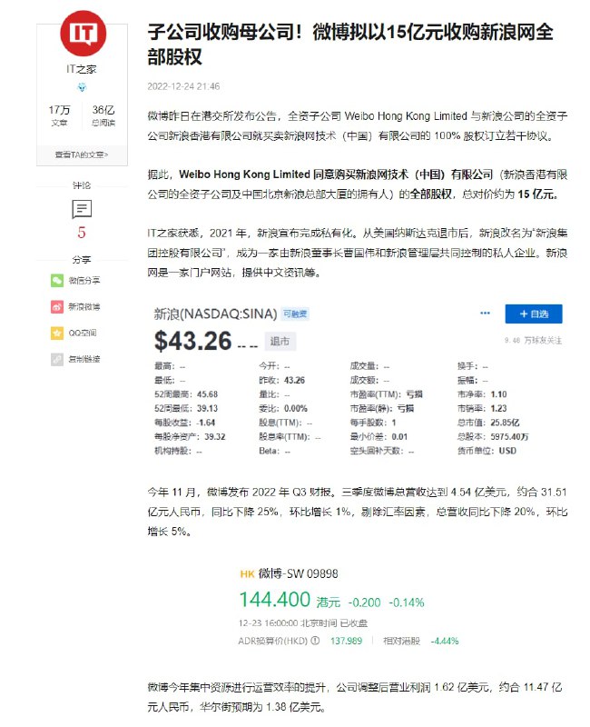Viewport: 590px width, 727px height.
Task: Click the publish date 2022-12-24 21:46
Action: tap(183, 86)
